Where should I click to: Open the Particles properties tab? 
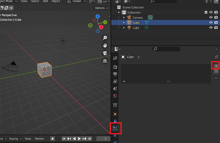[115, 128]
